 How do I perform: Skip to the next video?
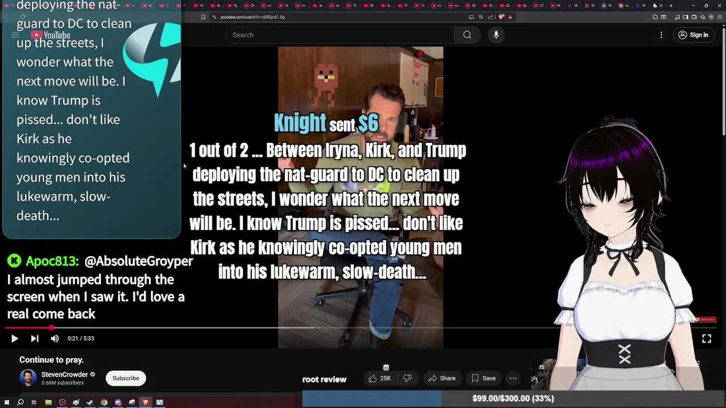(x=35, y=338)
